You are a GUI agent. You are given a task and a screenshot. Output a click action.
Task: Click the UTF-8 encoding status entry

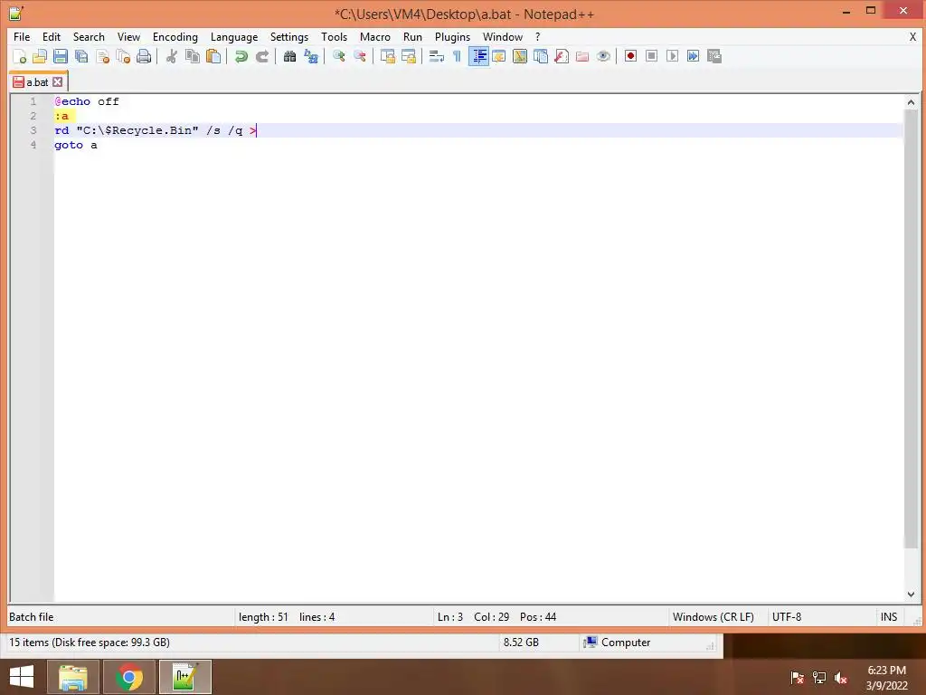pos(787,617)
